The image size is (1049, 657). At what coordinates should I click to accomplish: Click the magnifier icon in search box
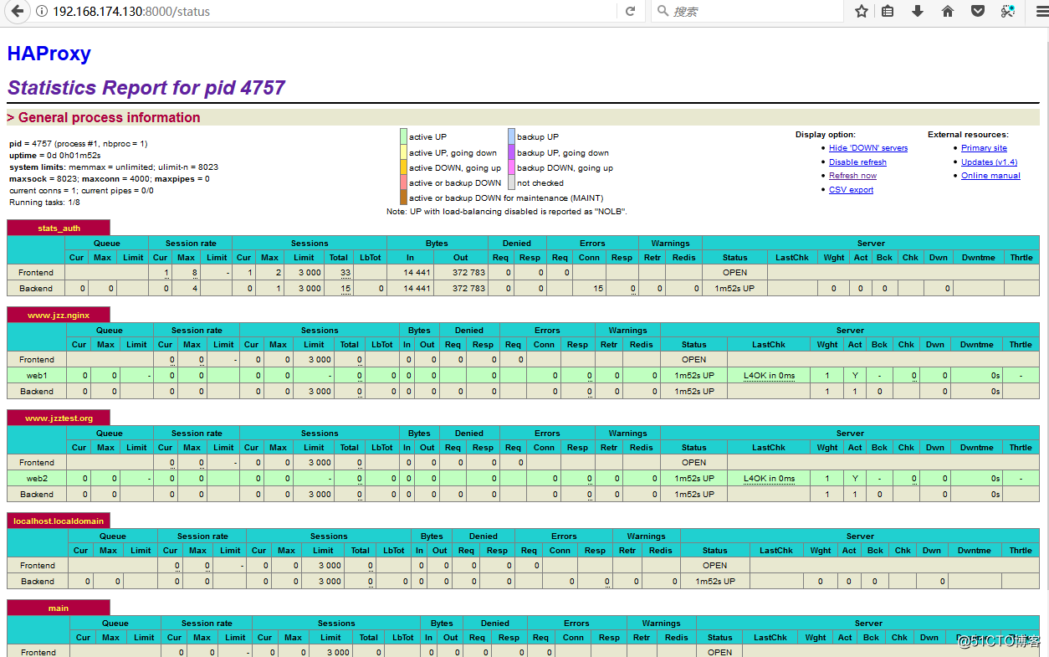point(663,11)
